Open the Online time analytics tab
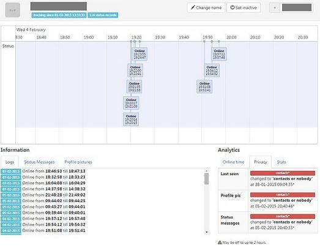Image resolution: width=320 pixels, height=248 pixels. [233, 162]
